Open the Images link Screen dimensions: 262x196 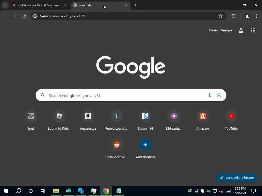[227, 30]
